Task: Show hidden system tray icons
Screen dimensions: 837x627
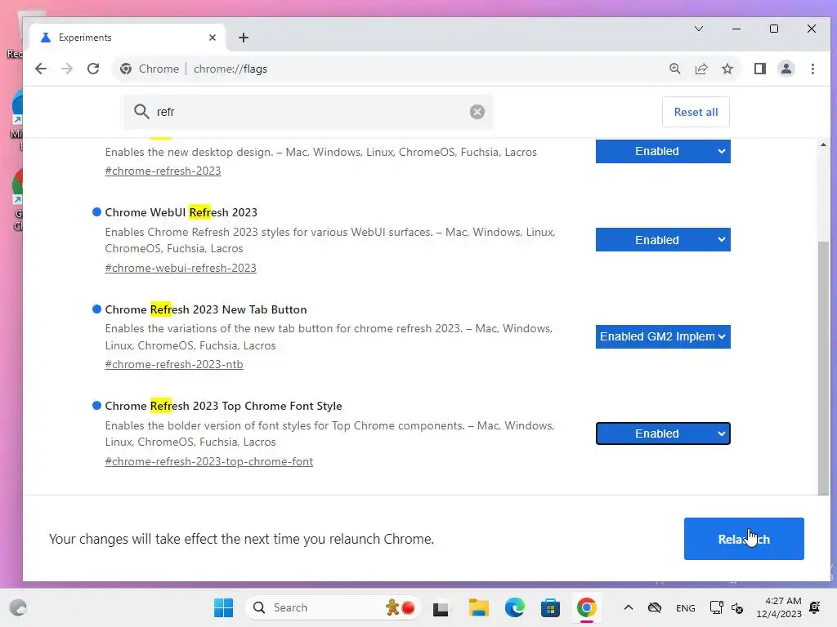Action: 629,607
